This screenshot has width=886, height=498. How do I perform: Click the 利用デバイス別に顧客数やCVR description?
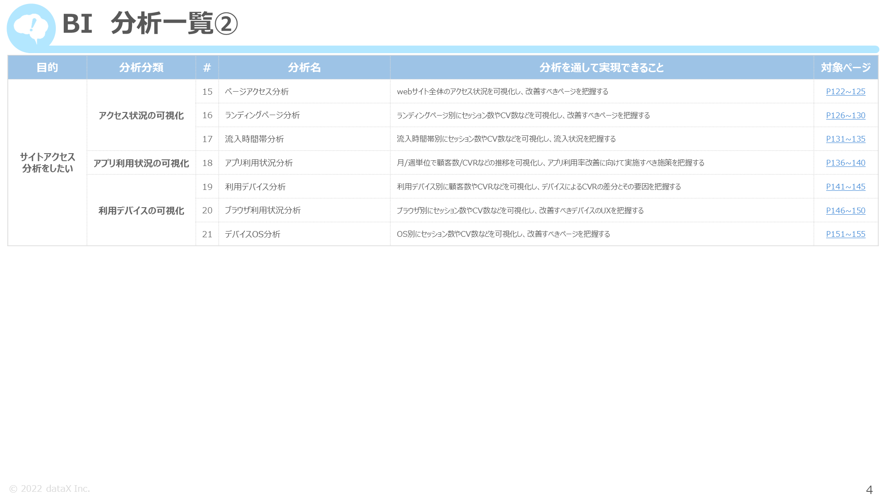(602, 187)
